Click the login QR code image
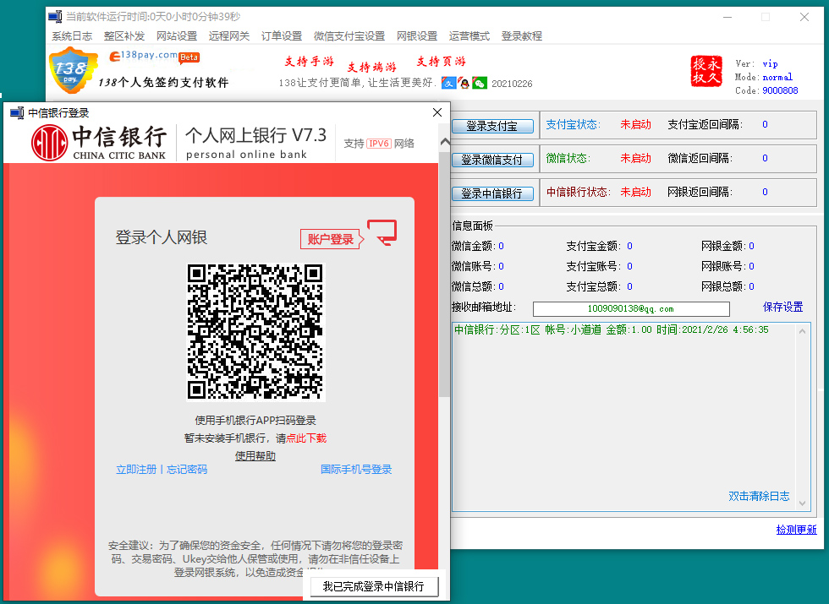Viewport: 829px width, 604px height. coord(255,332)
